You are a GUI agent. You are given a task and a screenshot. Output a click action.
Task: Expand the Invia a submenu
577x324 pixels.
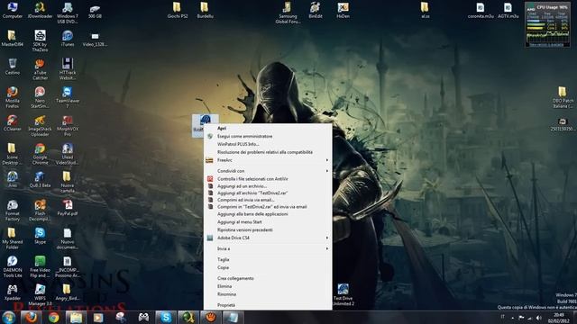[268, 248]
